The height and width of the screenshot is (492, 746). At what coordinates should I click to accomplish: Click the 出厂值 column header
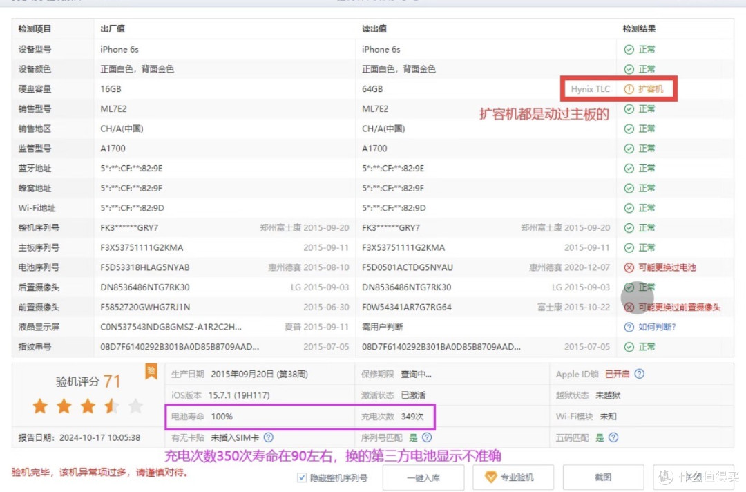(x=113, y=29)
